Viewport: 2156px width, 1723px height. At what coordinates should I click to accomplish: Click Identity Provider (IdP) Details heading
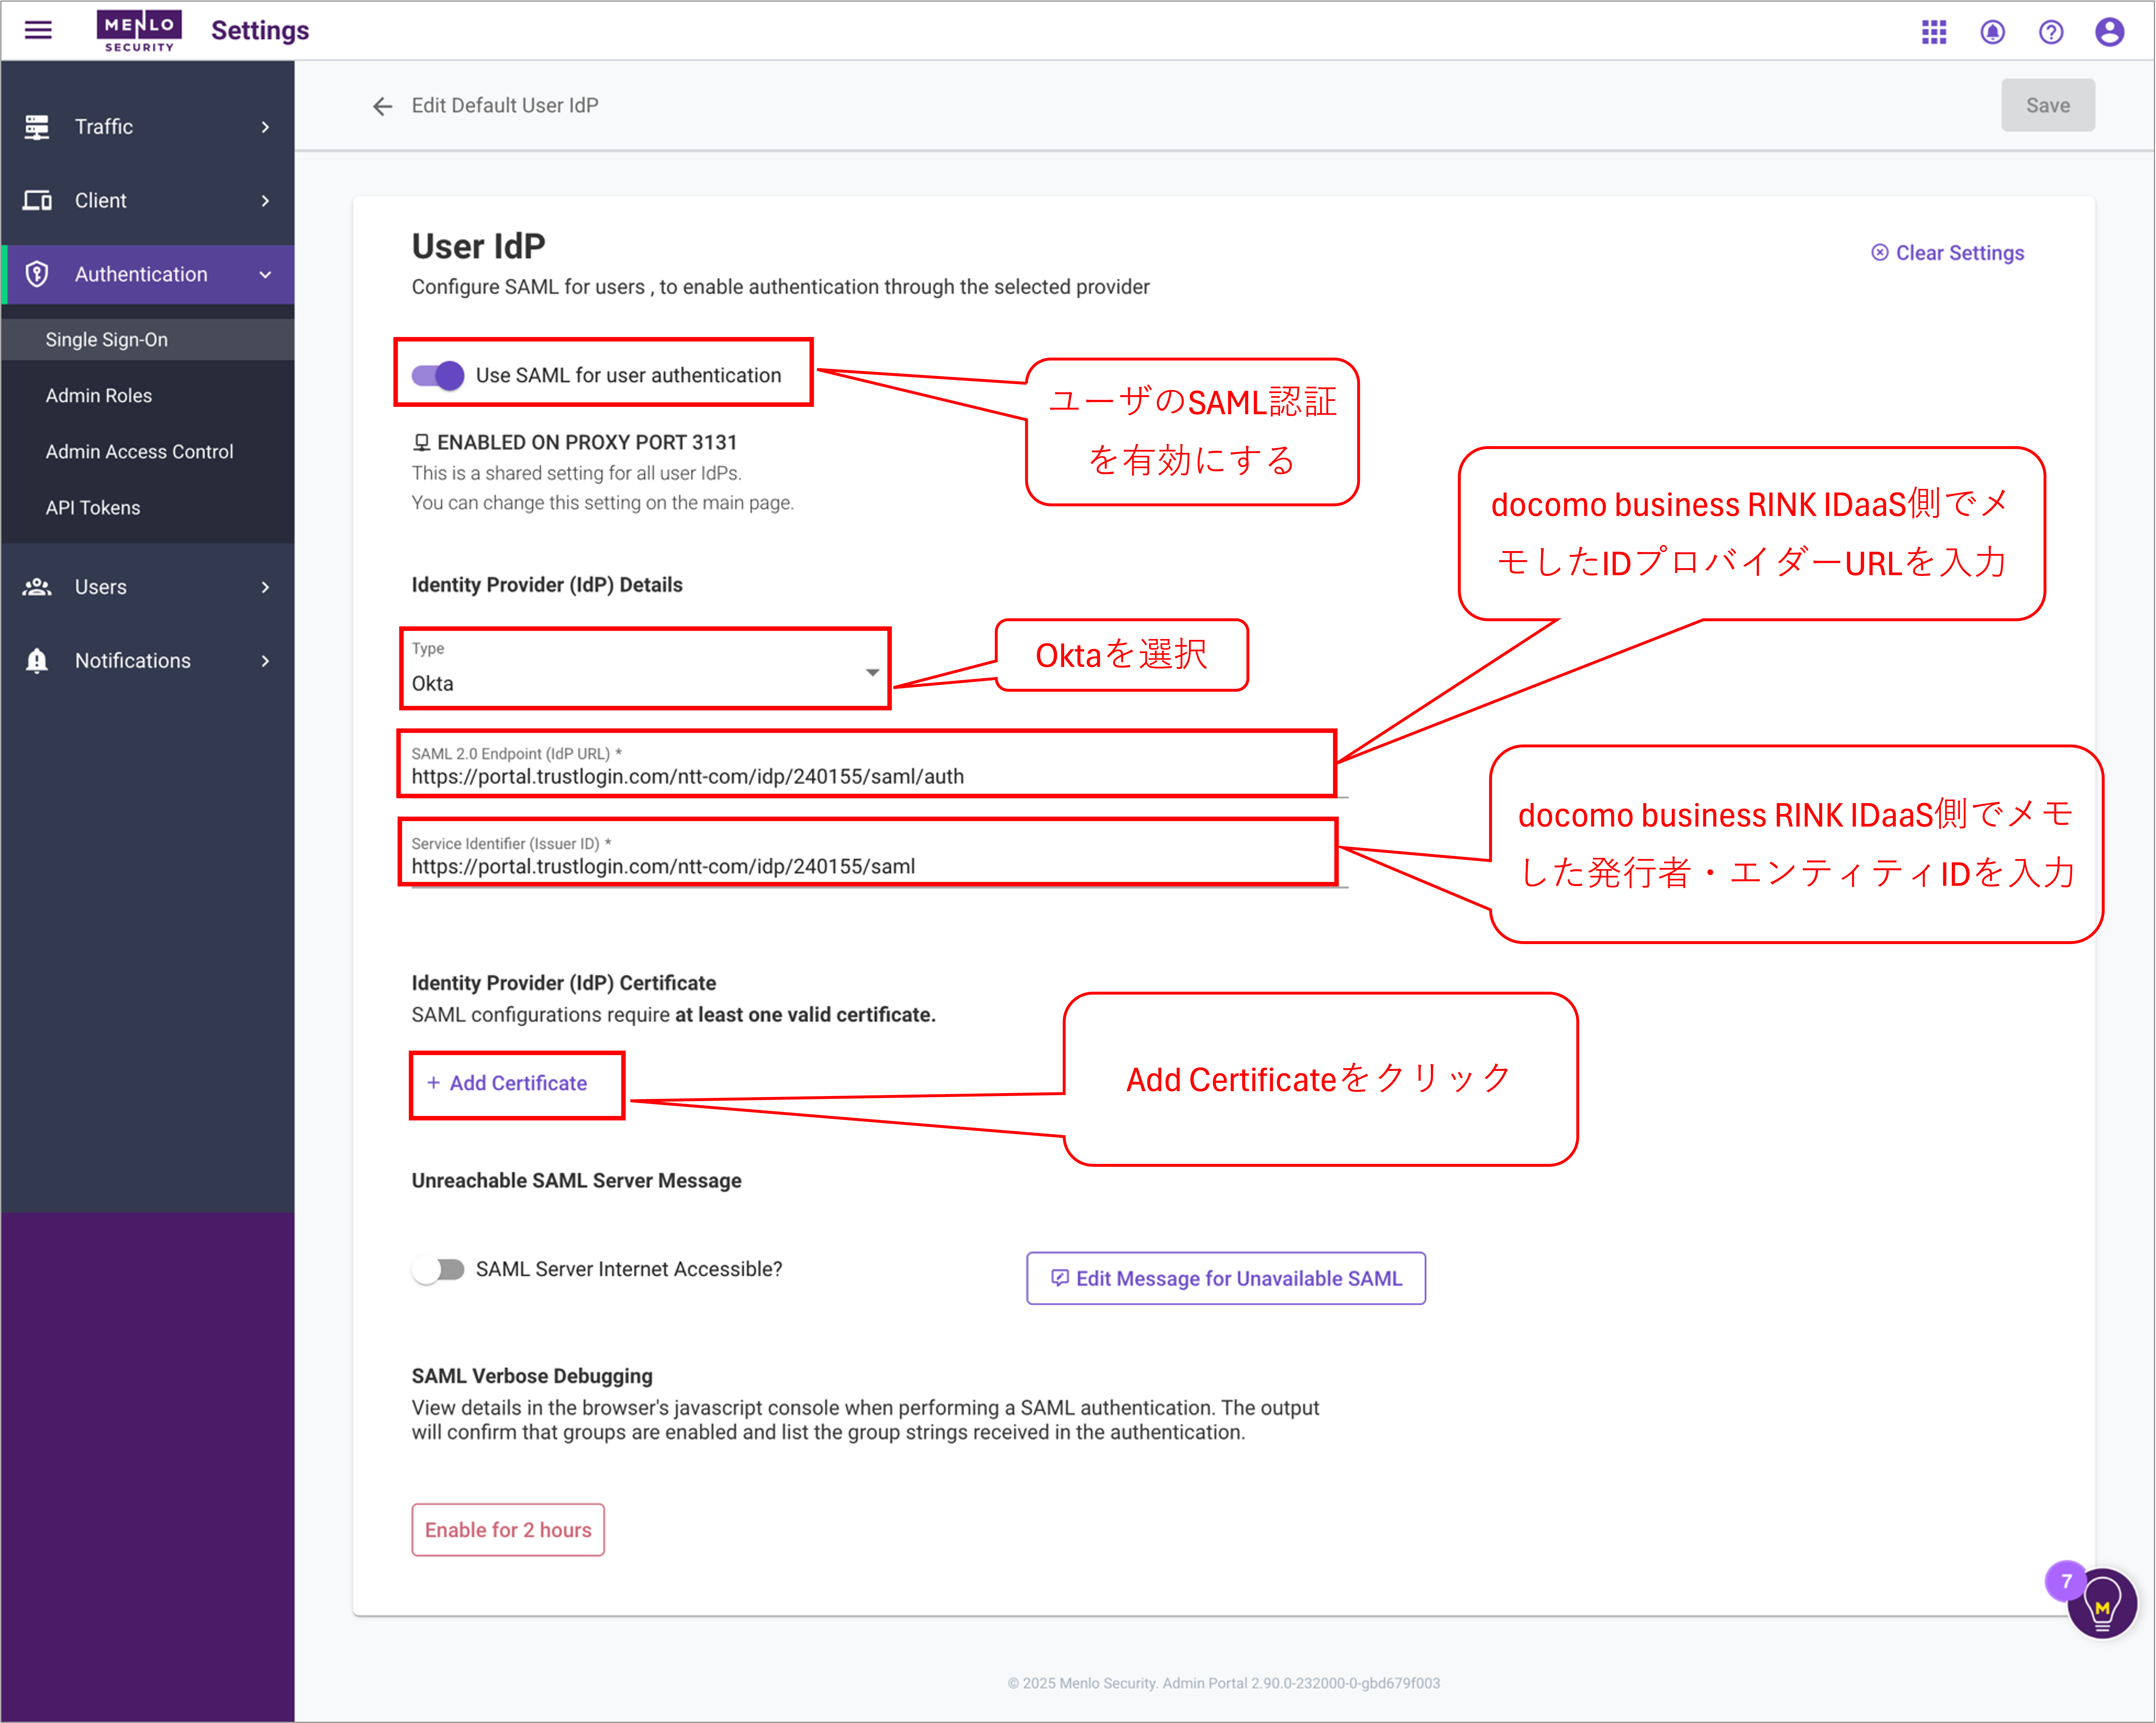point(547,585)
